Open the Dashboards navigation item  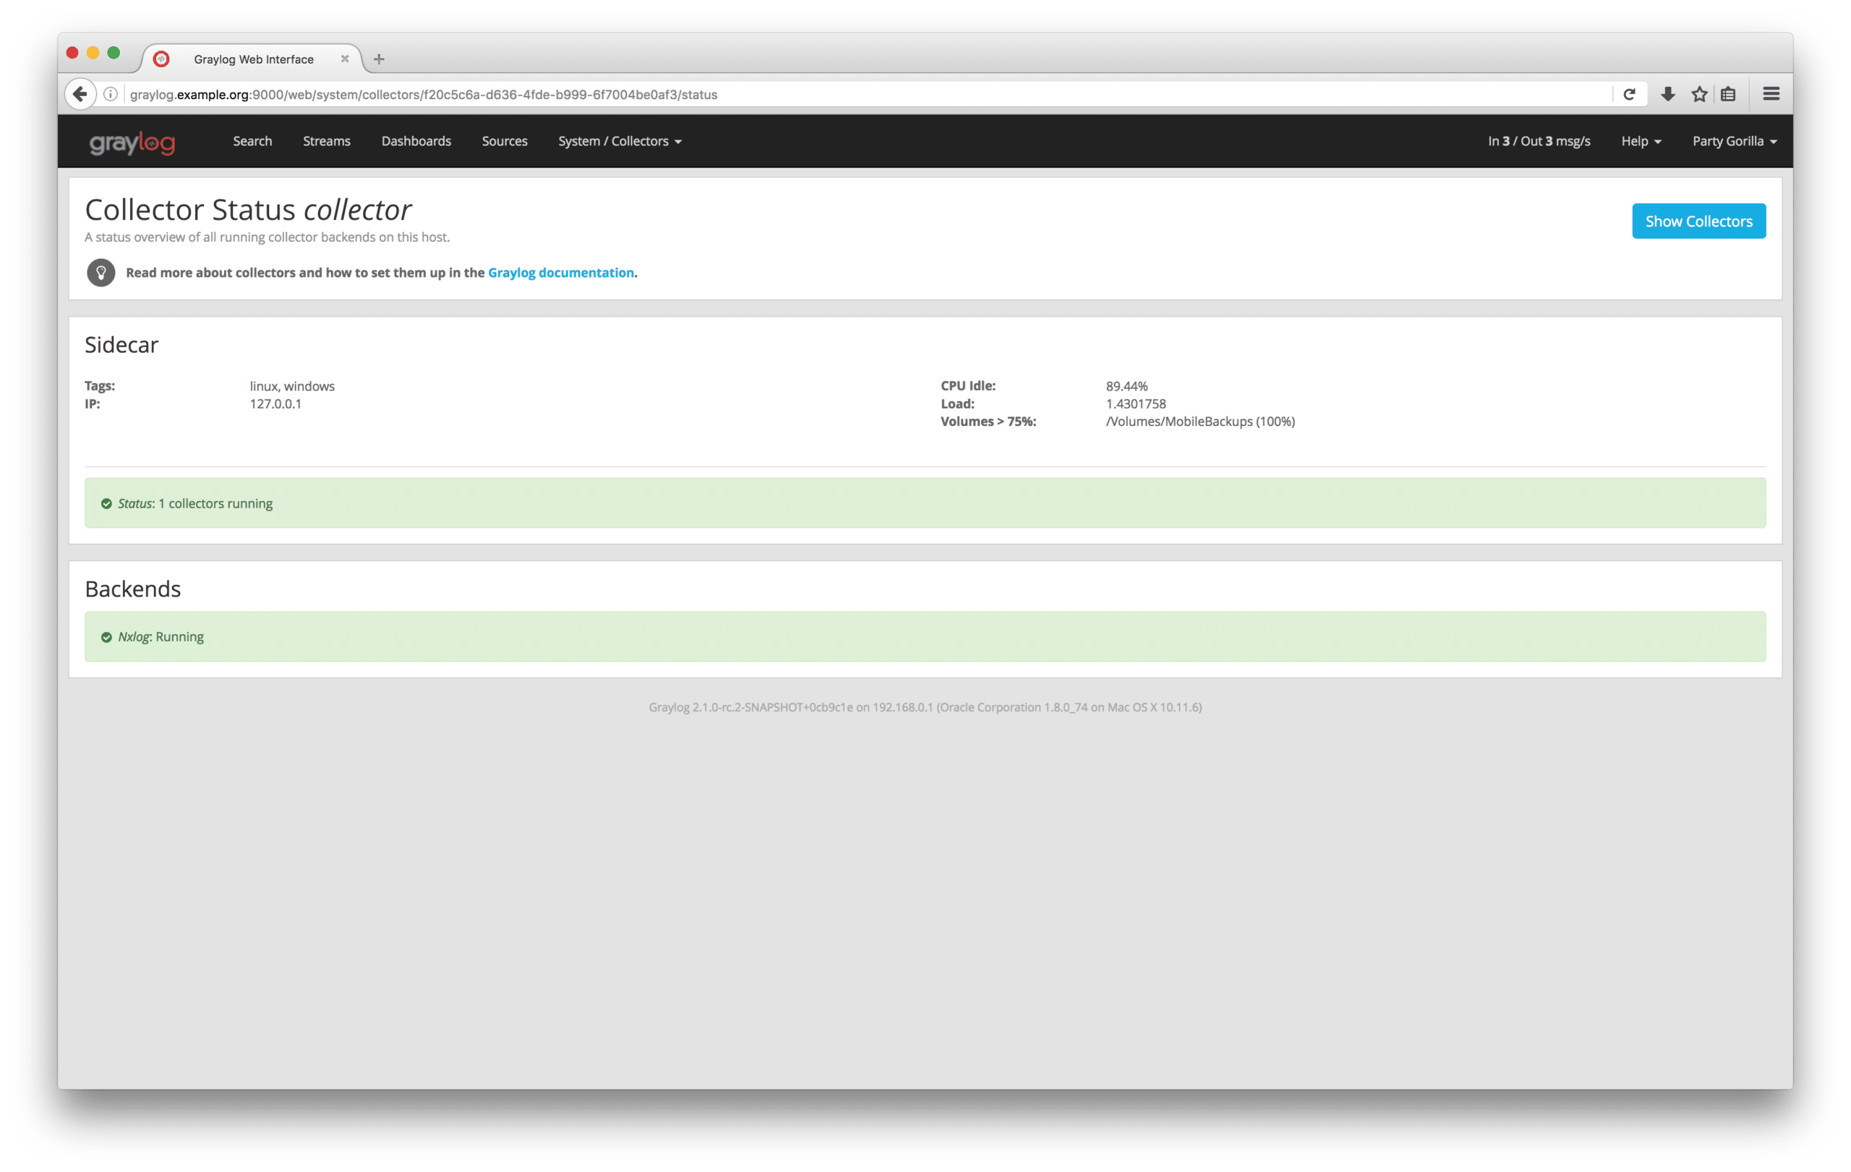pos(416,142)
